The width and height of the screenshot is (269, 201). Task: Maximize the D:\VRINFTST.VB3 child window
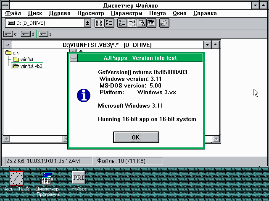(x=216, y=45)
